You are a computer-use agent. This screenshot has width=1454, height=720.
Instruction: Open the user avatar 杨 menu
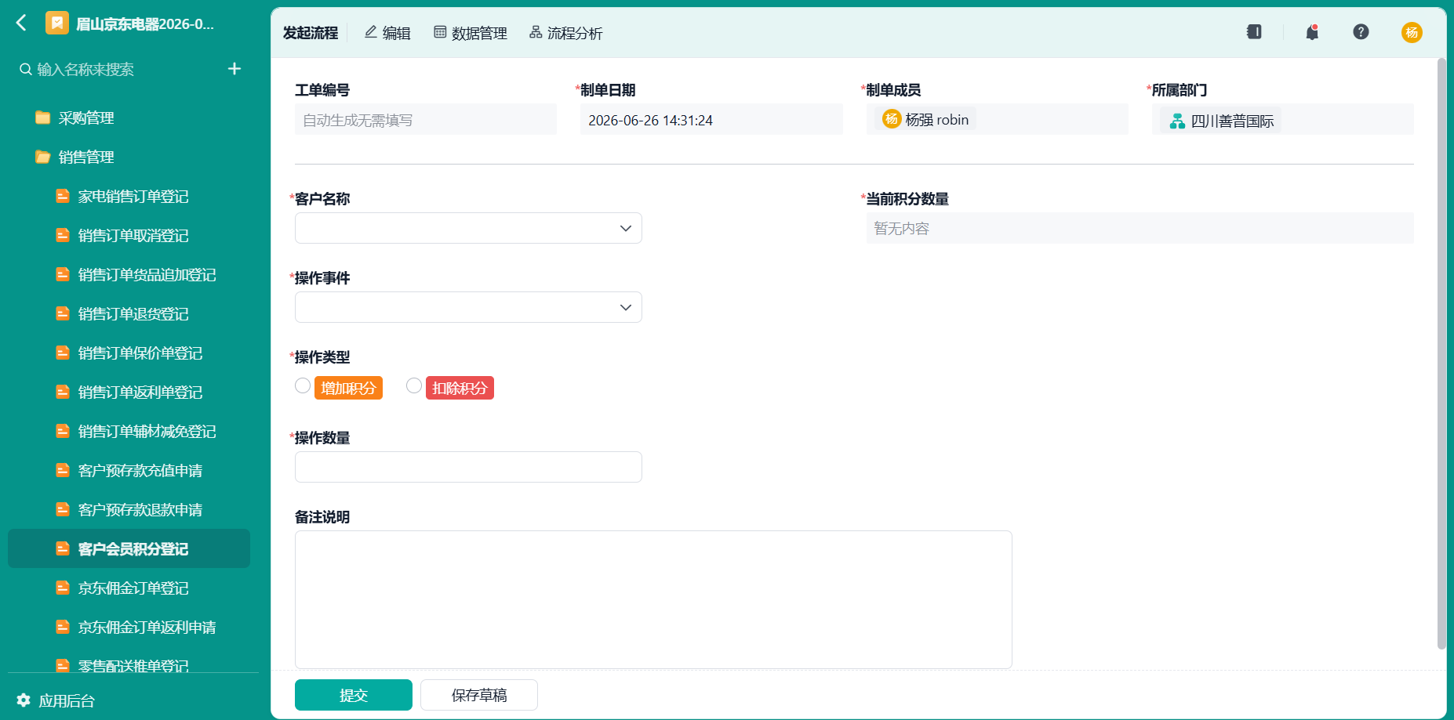tap(1412, 32)
